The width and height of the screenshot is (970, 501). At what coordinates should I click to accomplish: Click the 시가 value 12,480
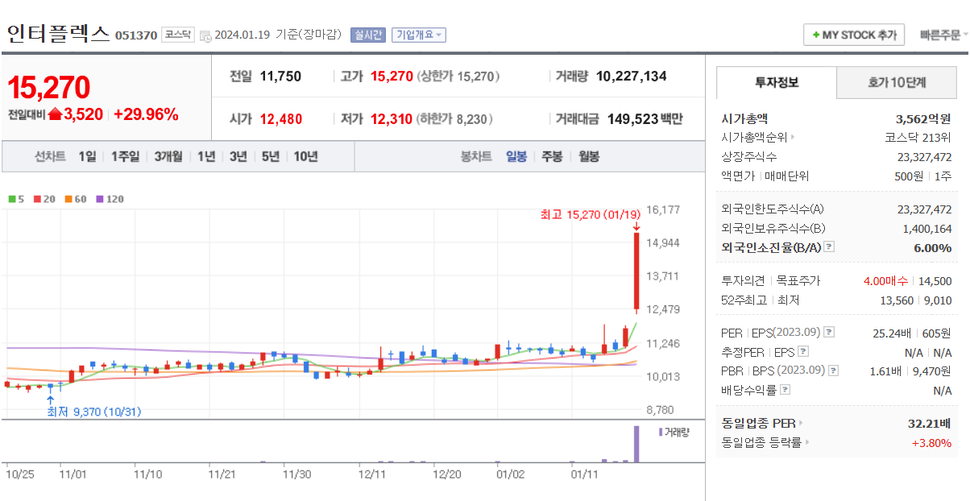click(x=280, y=119)
